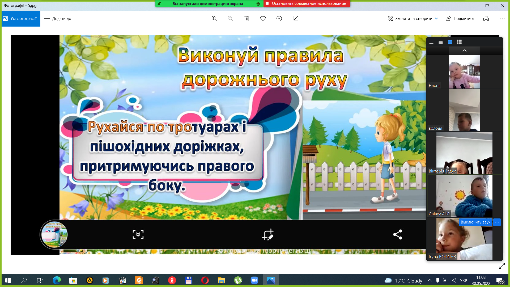Open Yandex browser from taskbar
Image resolution: width=510 pixels, height=287 pixels.
pos(172,280)
